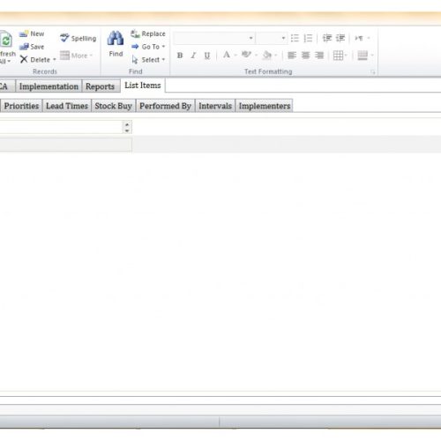The width and height of the screenshot is (441, 441).
Task: Open the Select menu
Action: click(x=148, y=60)
